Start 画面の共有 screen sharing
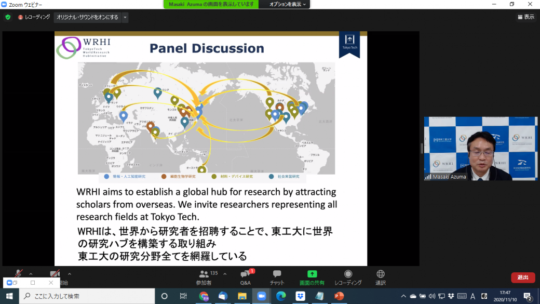 click(312, 277)
